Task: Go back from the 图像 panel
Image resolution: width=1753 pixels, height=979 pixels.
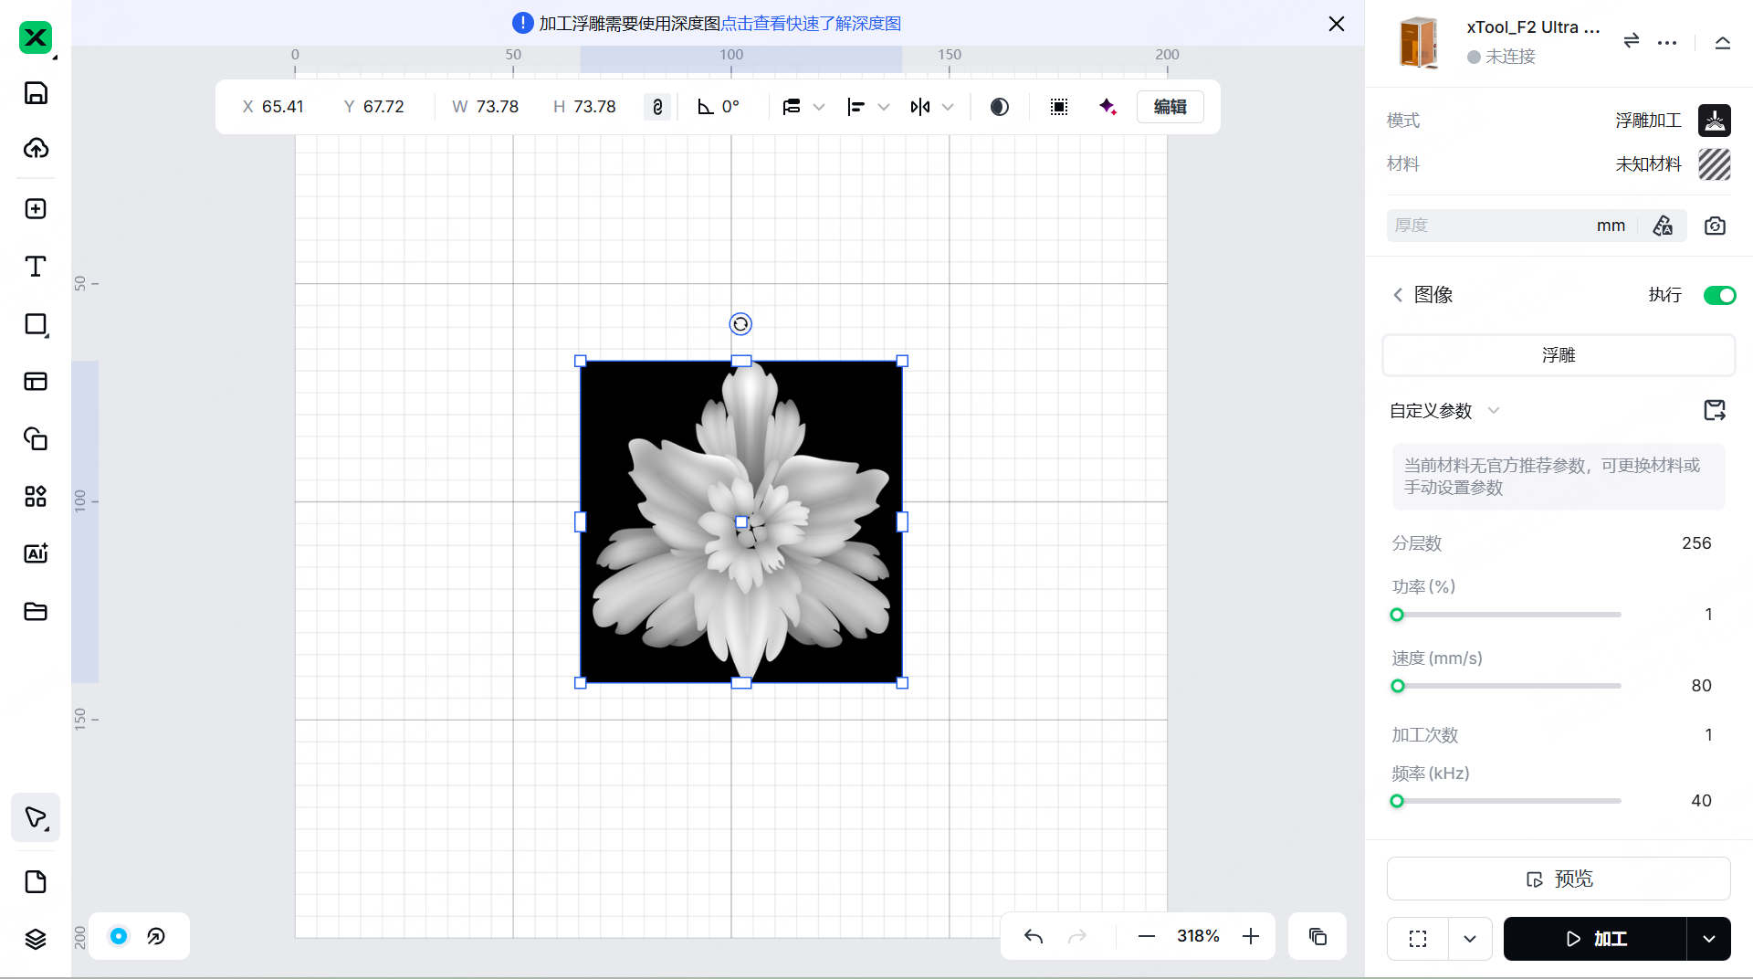Action: [x=1398, y=295]
